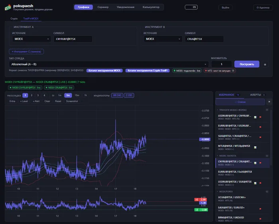Open Instrument B source dropdown
The image size is (279, 224).
coord(163,39)
